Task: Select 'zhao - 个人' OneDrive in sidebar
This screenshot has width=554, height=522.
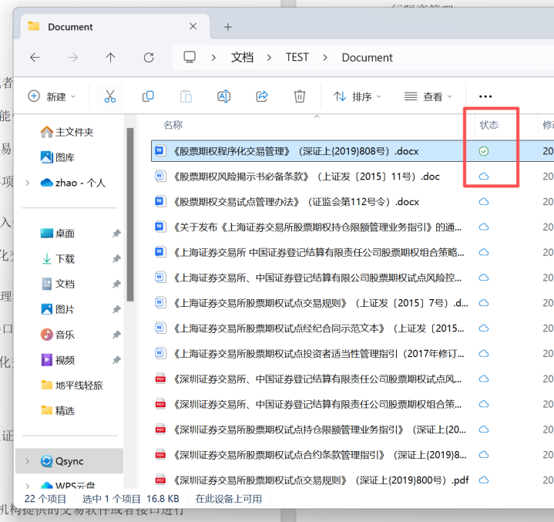Action: 72,183
